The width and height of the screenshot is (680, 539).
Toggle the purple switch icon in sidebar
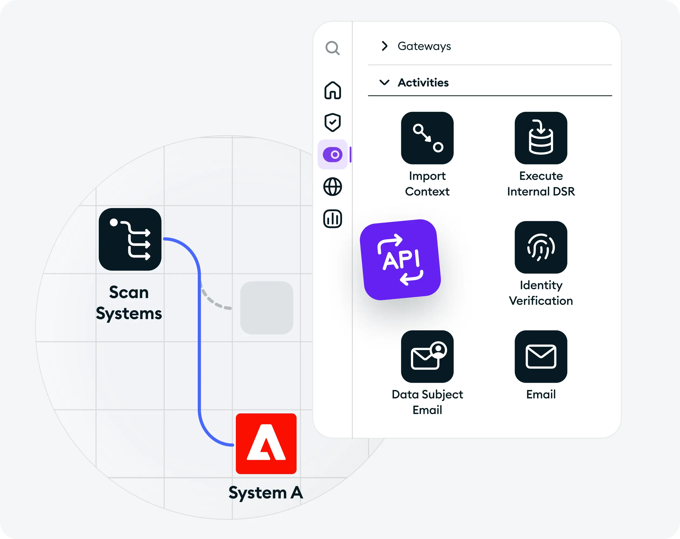[332, 155]
